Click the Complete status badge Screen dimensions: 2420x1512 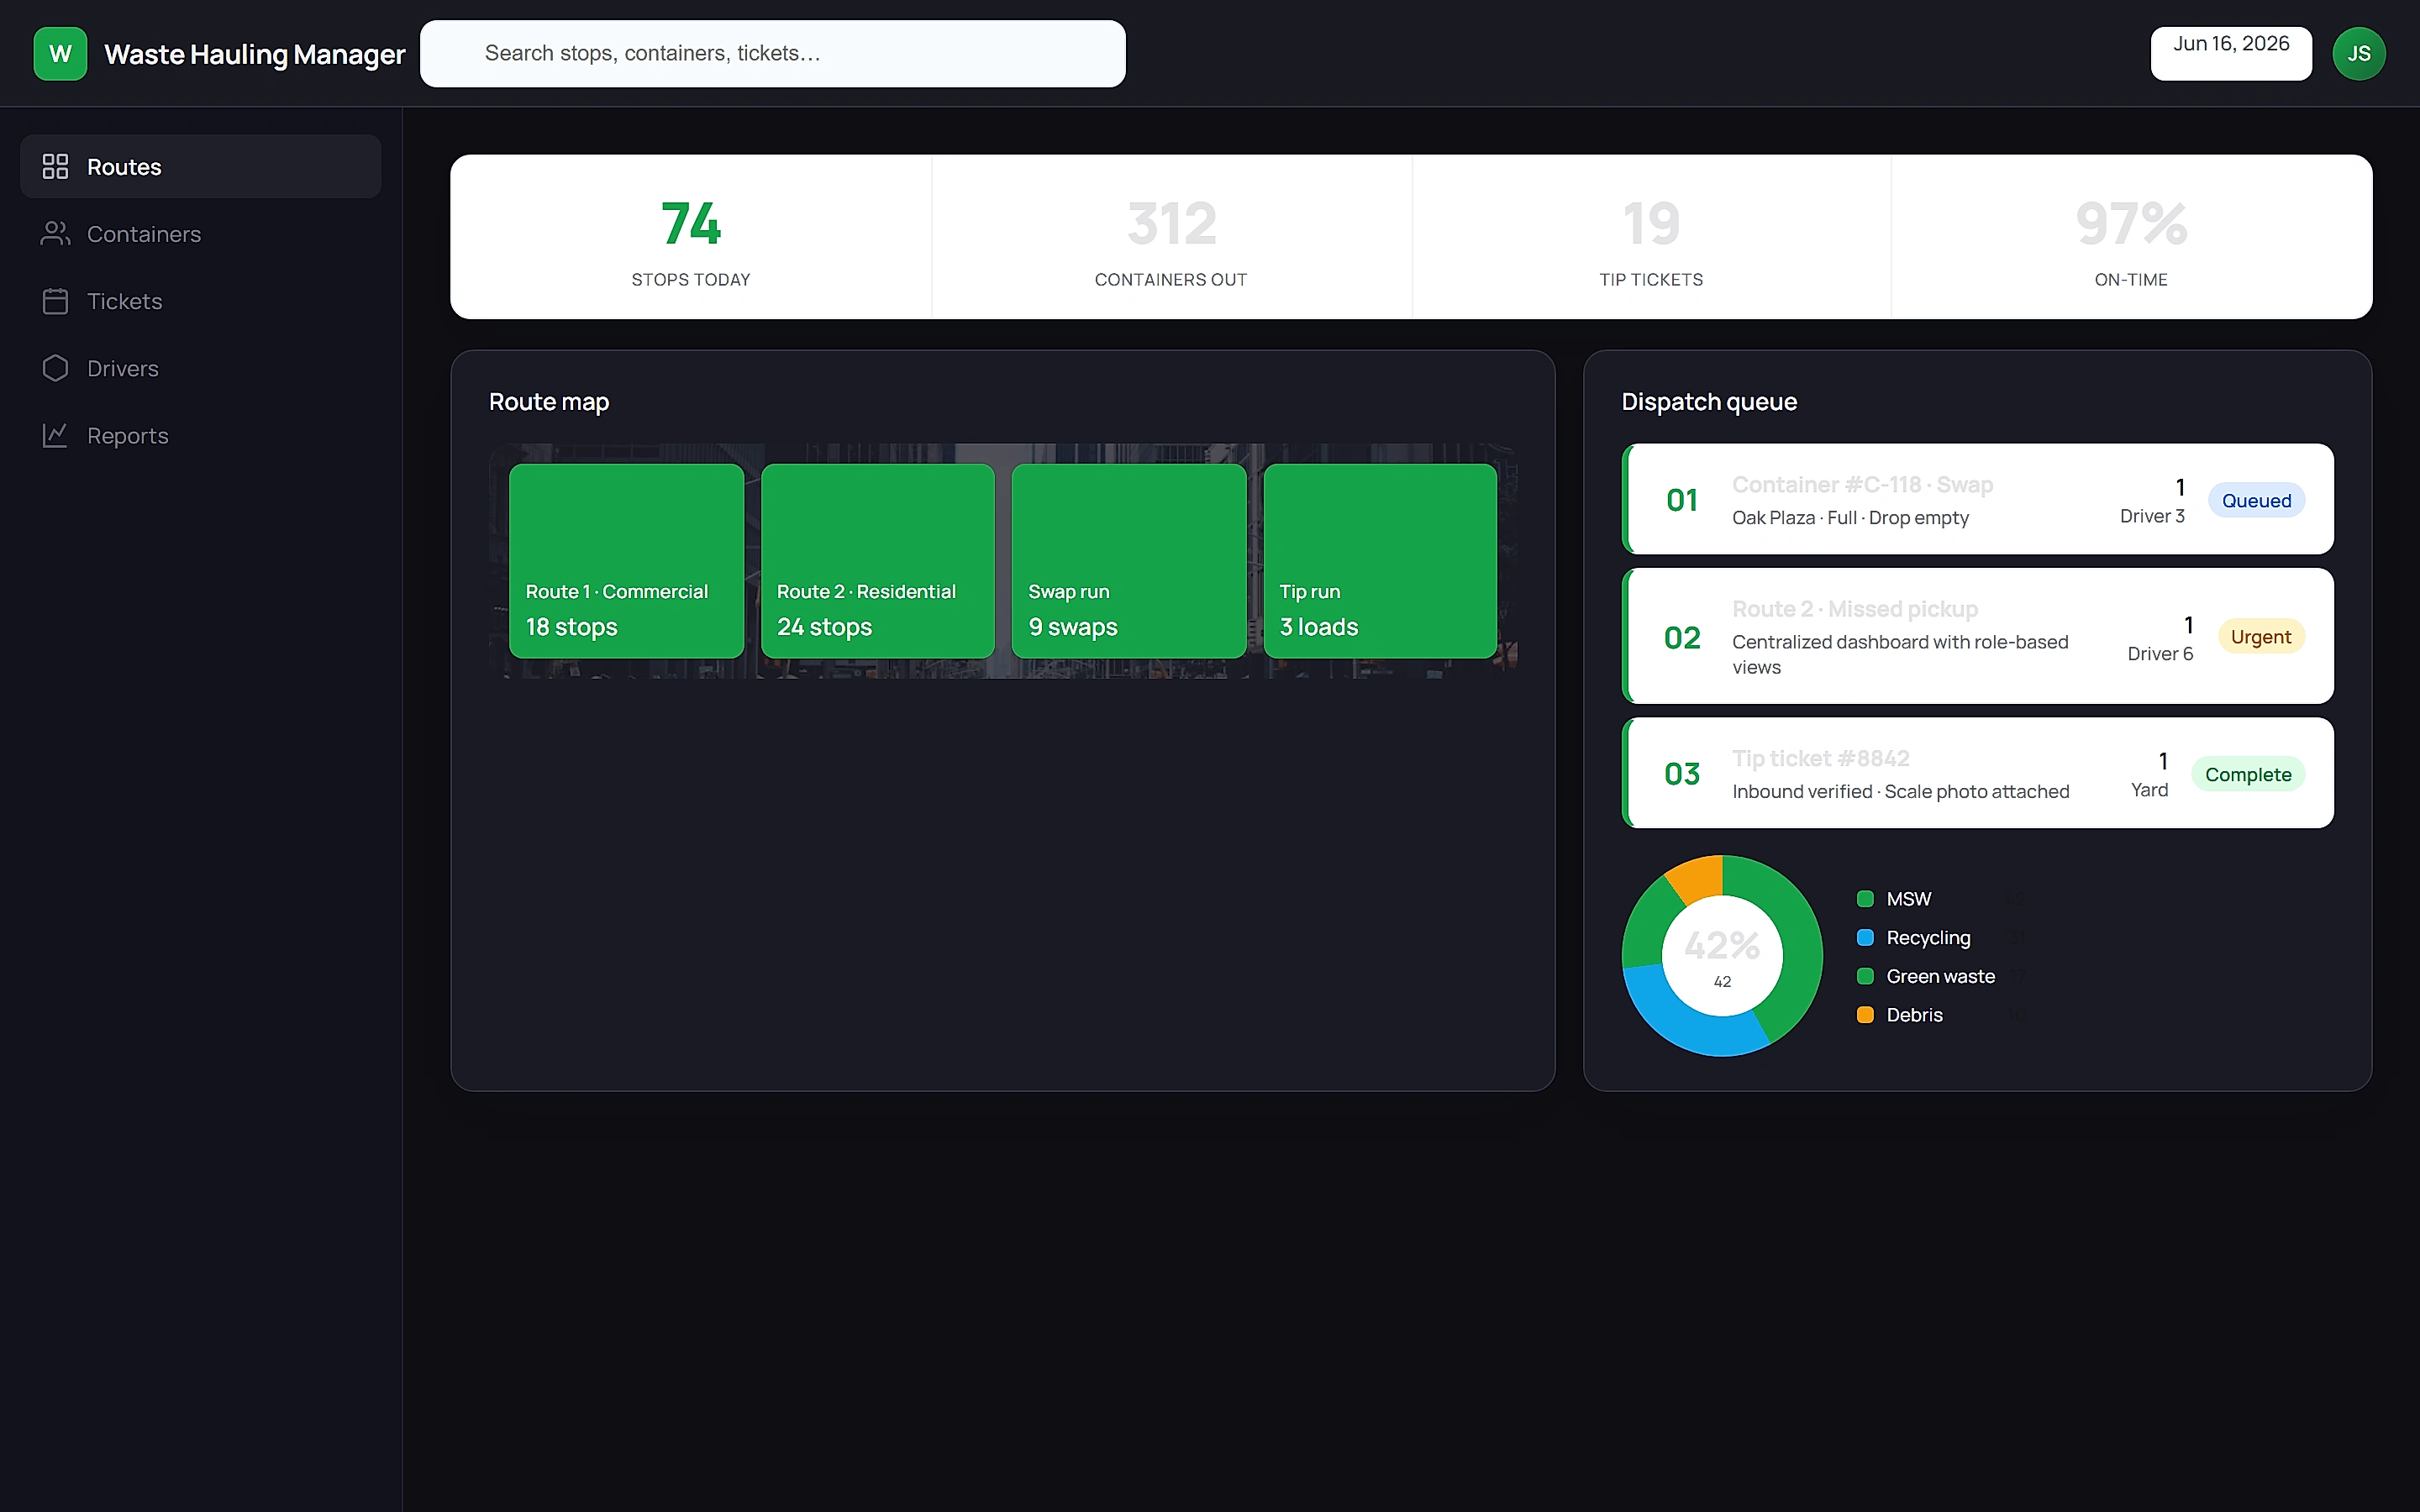2247,775
